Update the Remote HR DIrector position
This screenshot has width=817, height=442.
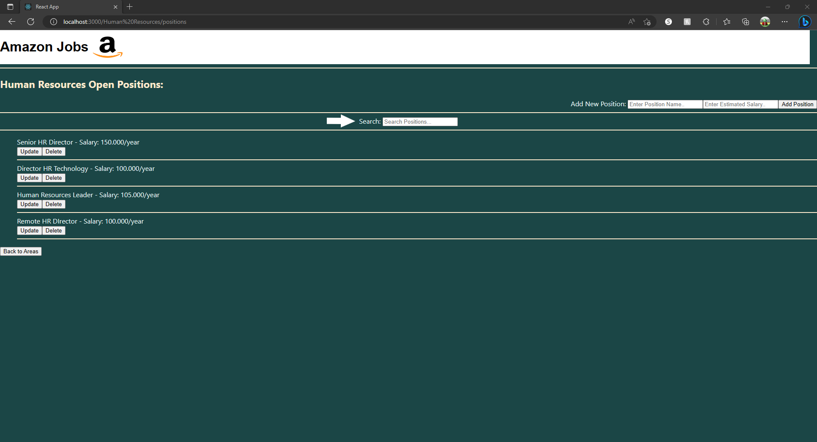29,231
